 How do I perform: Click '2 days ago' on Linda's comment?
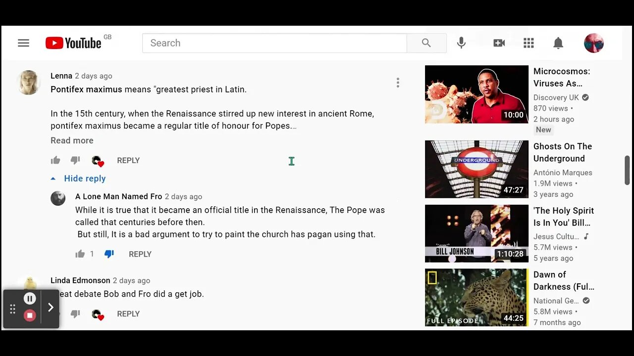[x=131, y=280]
